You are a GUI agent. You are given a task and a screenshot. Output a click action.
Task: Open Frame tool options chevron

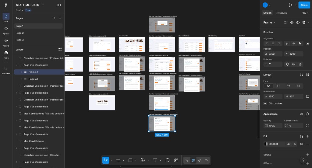tap(123, 160)
